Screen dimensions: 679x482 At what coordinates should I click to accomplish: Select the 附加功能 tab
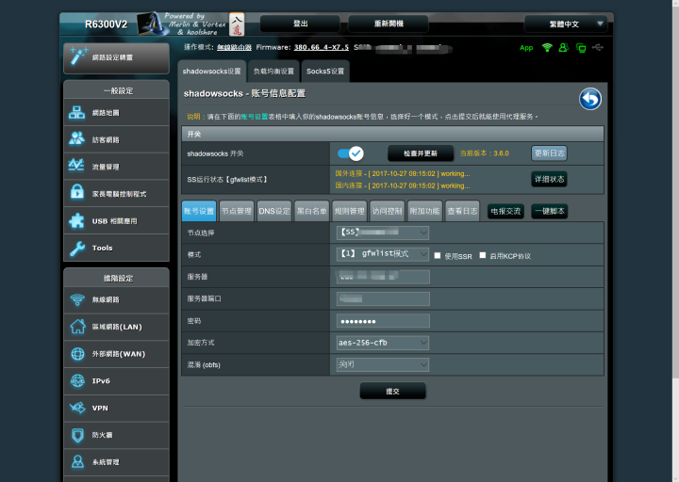[424, 211]
